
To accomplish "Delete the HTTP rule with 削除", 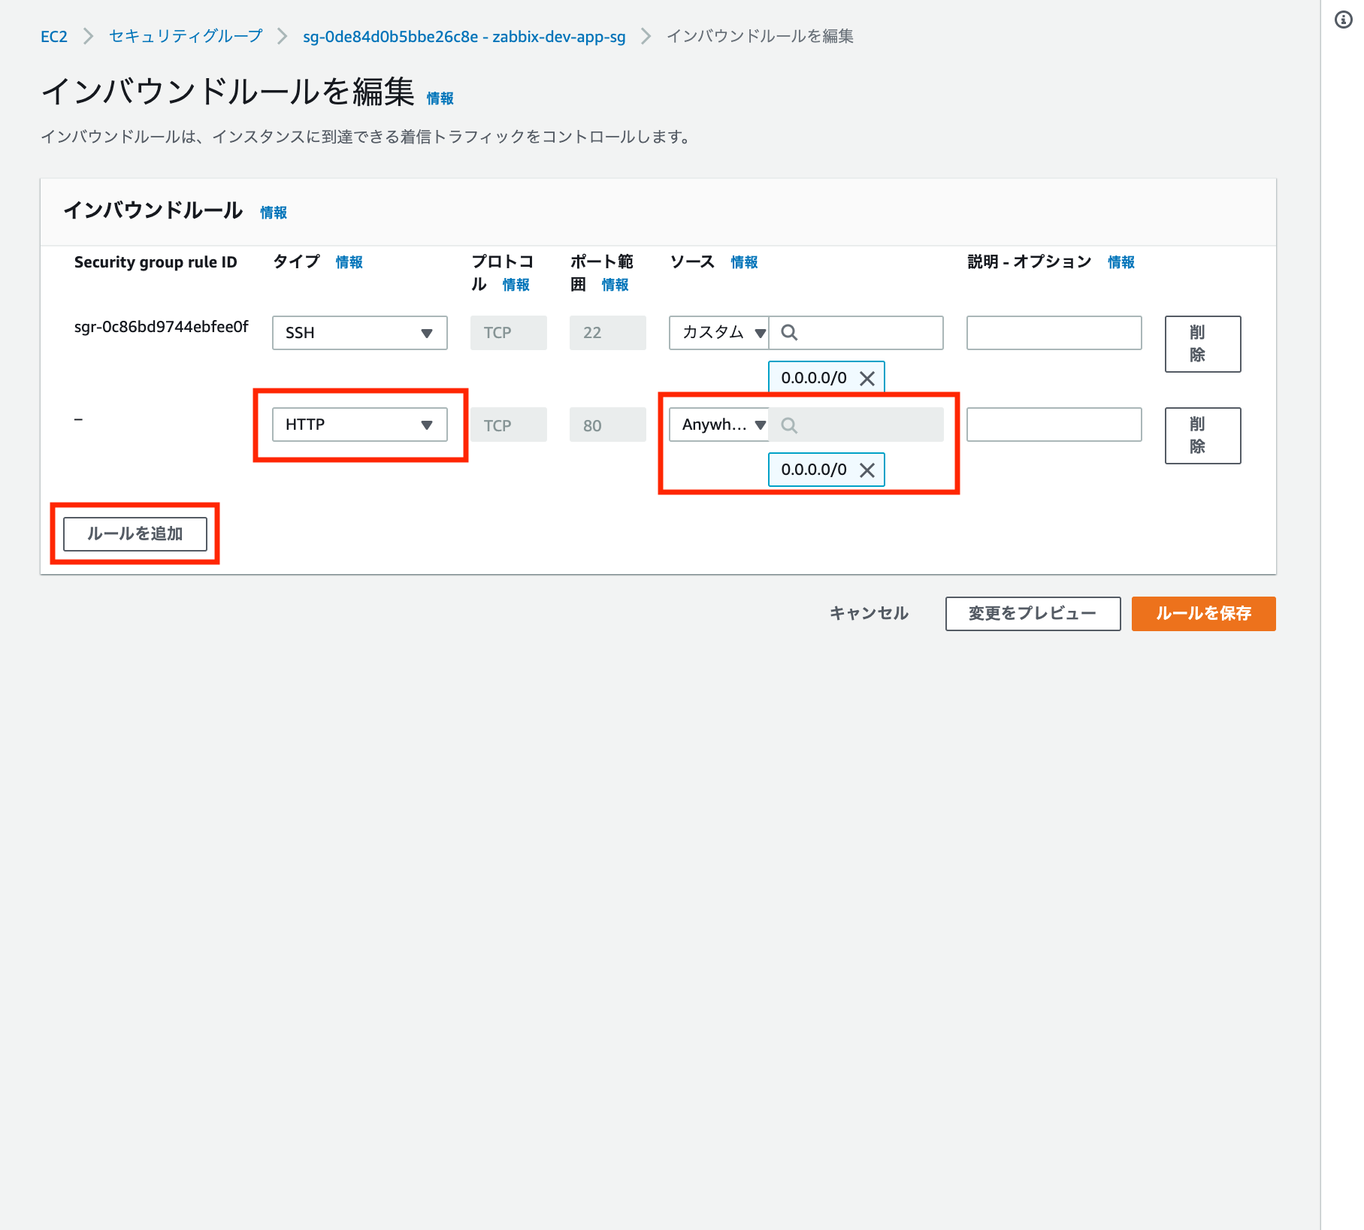I will 1202,436.
